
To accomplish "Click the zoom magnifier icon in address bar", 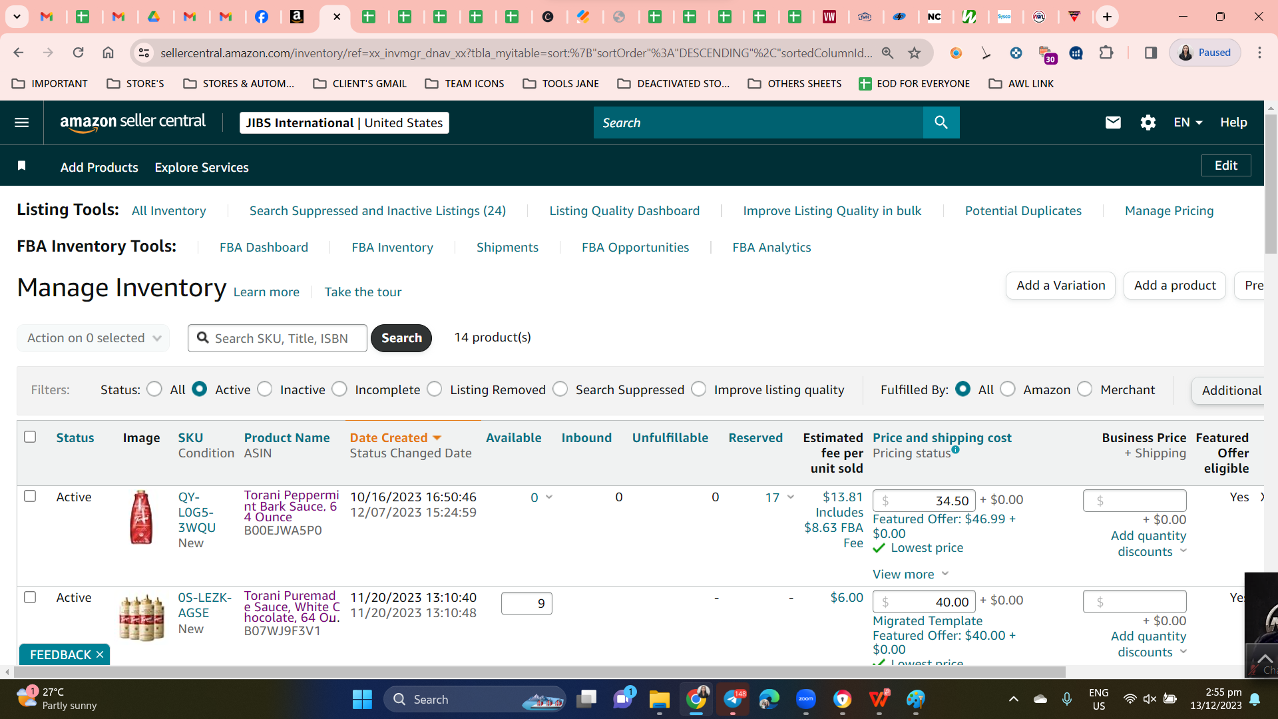I will 887,53.
